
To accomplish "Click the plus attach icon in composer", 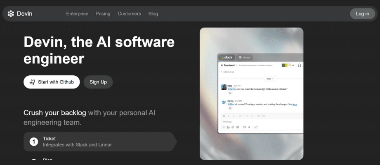I will [x=224, y=127].
